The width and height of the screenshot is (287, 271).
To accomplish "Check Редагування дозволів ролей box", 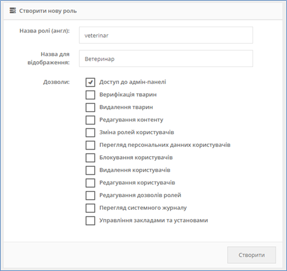I will click(90, 195).
